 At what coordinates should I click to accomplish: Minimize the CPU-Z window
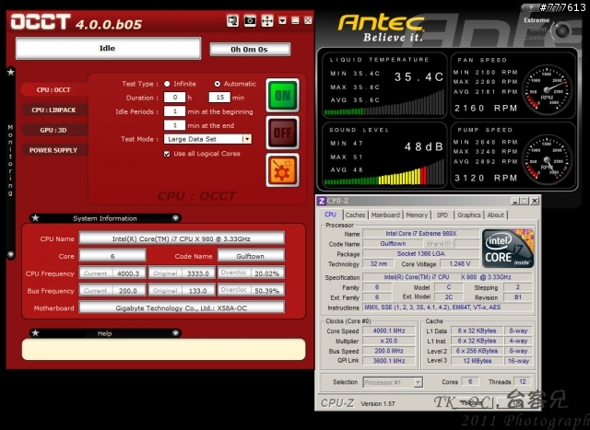pos(515,201)
